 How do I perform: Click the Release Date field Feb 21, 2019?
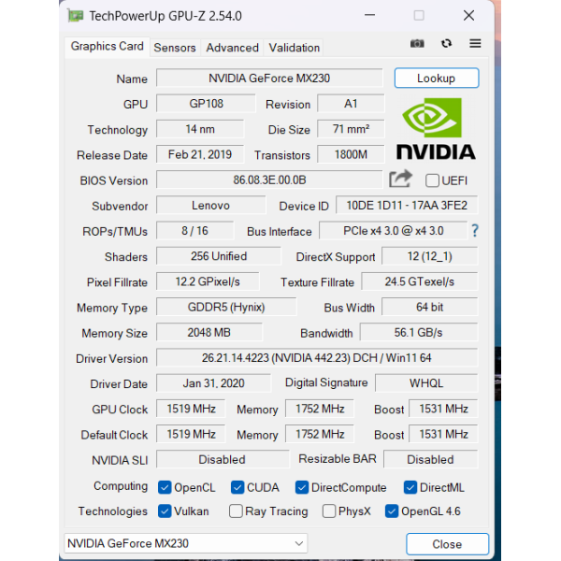[x=200, y=154]
